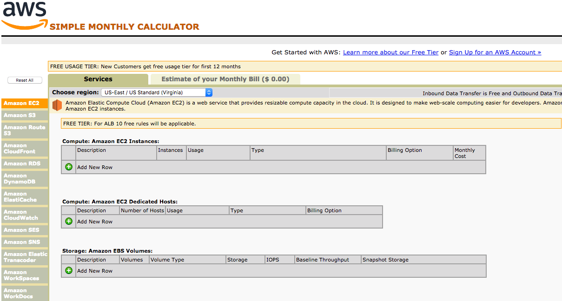Open Amazon SNS service
This screenshot has height=301, width=562.
pos(24,242)
